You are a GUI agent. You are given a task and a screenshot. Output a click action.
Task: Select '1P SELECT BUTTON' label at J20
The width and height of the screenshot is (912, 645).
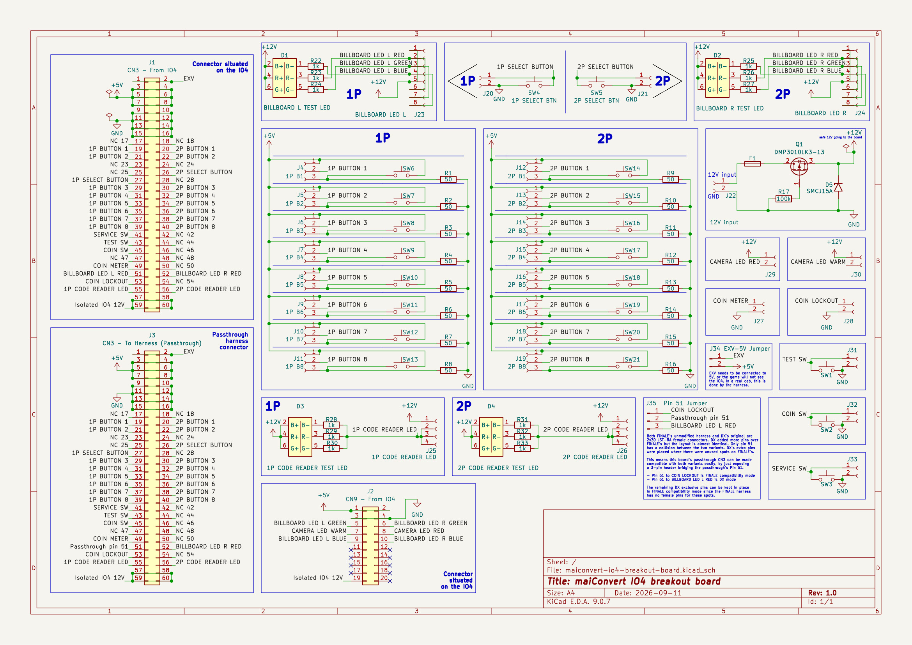[525, 67]
